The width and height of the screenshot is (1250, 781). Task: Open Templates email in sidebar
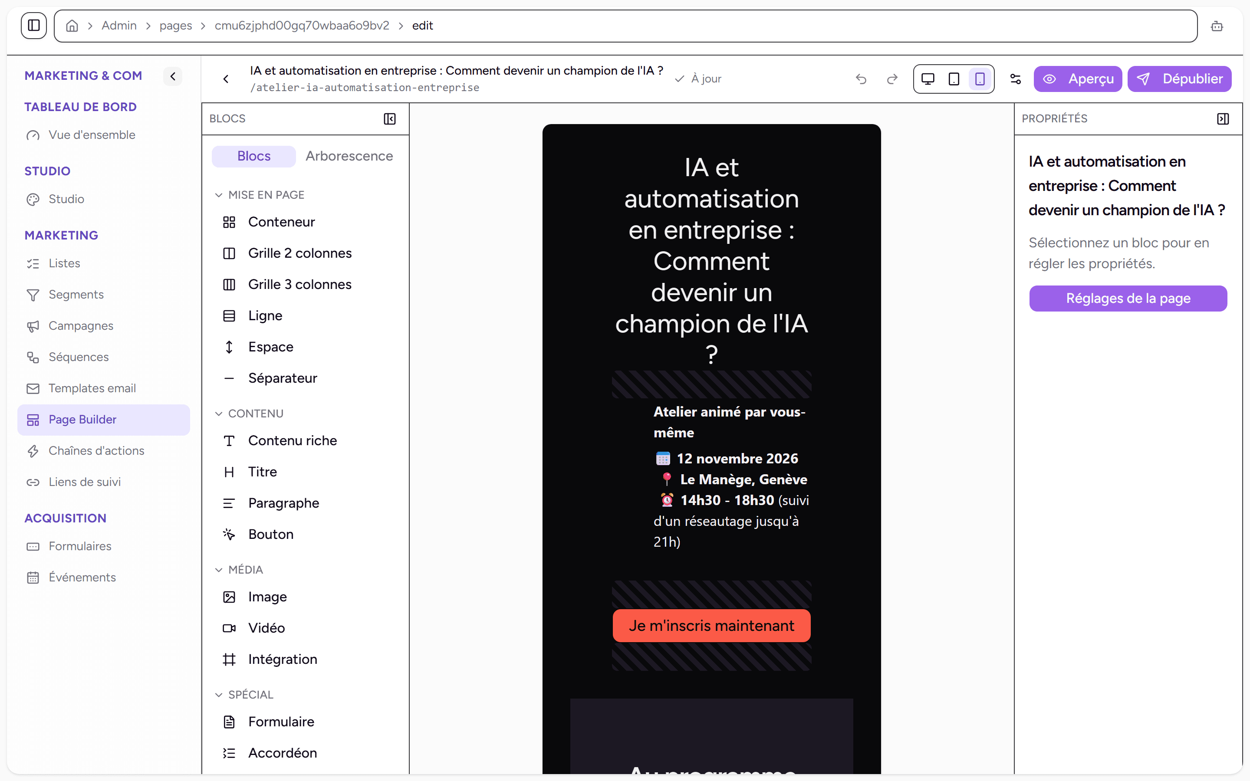104,388
